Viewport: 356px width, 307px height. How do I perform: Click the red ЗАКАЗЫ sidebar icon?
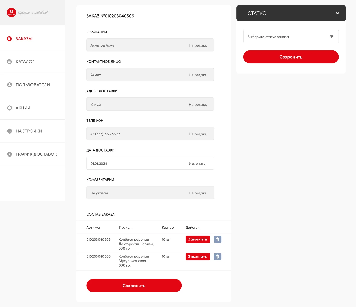coord(9,39)
